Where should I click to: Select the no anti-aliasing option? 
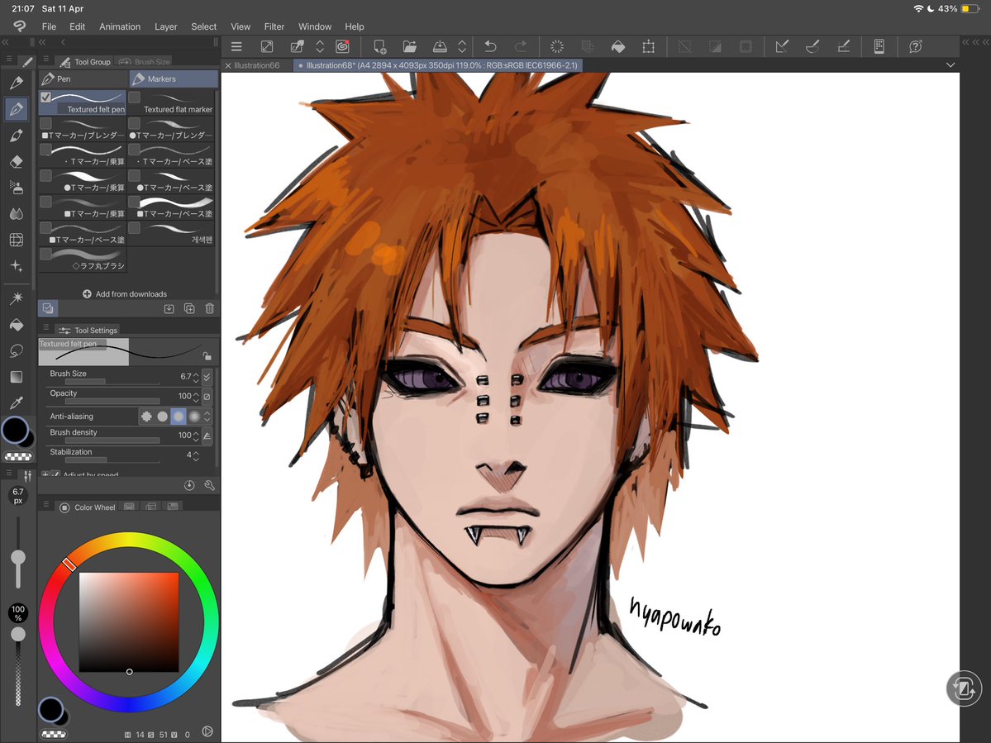click(x=146, y=417)
